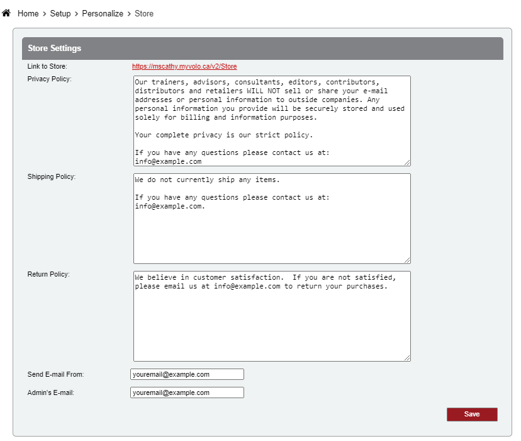Grab the Privacy Policy textarea resize handle
Image resolution: width=521 pixels, height=441 pixels.
tap(407, 163)
